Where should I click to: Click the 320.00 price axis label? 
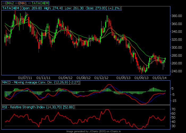177,40
